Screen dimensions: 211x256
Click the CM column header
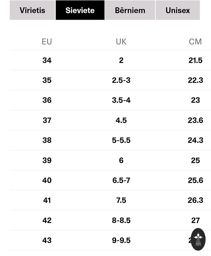coord(195,42)
